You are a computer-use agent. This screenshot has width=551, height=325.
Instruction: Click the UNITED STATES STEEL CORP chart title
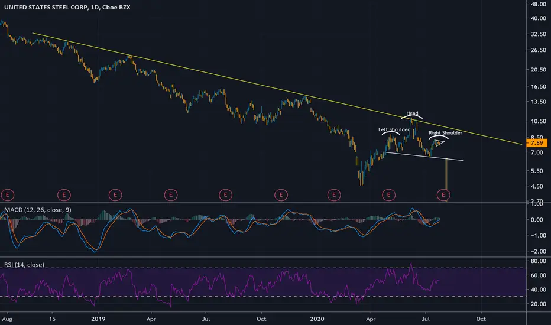point(67,7)
